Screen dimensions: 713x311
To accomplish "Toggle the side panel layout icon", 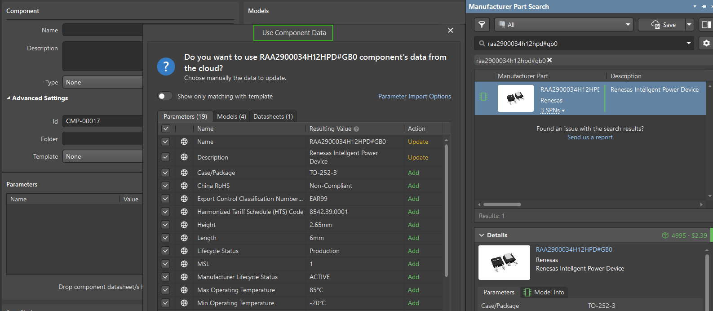I will tap(706, 25).
